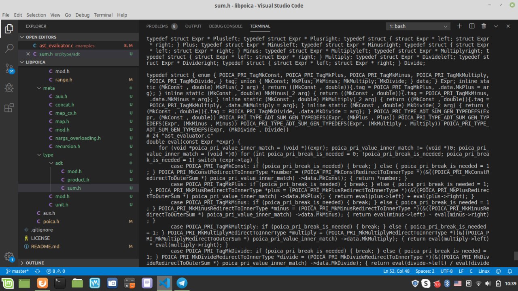The image size is (518, 291).
Task: Select sum.h in the adt folder tree
Action: tap(78, 188)
